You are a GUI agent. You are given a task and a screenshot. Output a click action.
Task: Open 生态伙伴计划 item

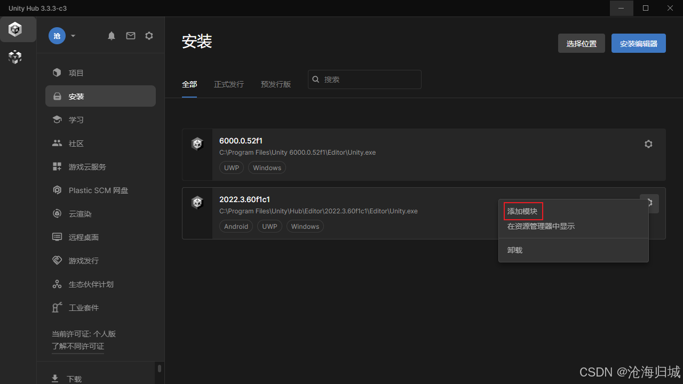100,284
